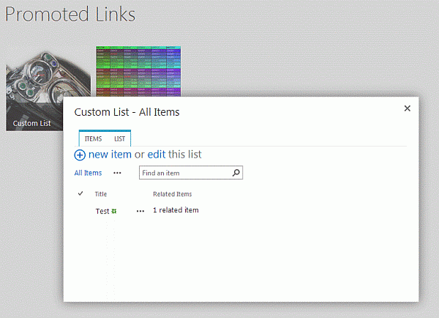The height and width of the screenshot is (318, 439).
Task: Select the All Items view link
Action: point(88,173)
